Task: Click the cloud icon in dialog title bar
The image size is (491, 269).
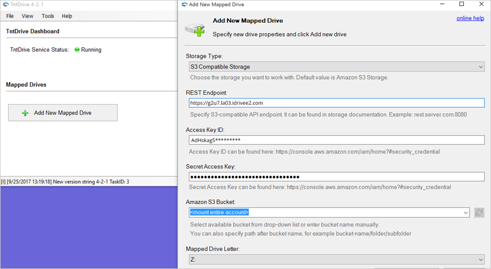Action: click(x=184, y=4)
